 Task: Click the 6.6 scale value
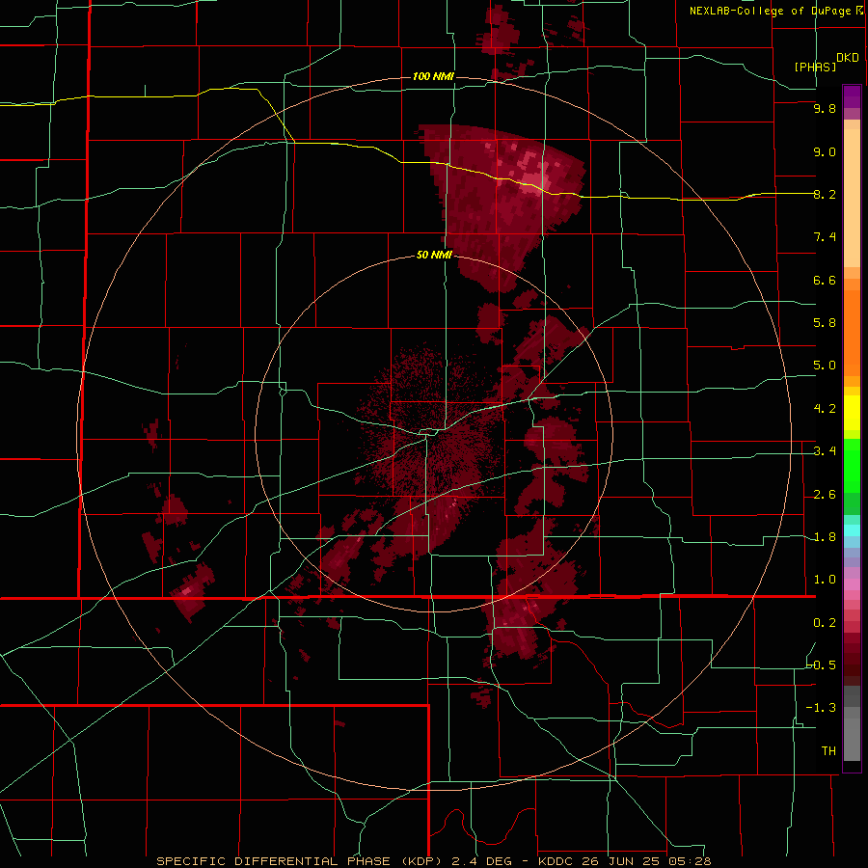(x=825, y=280)
